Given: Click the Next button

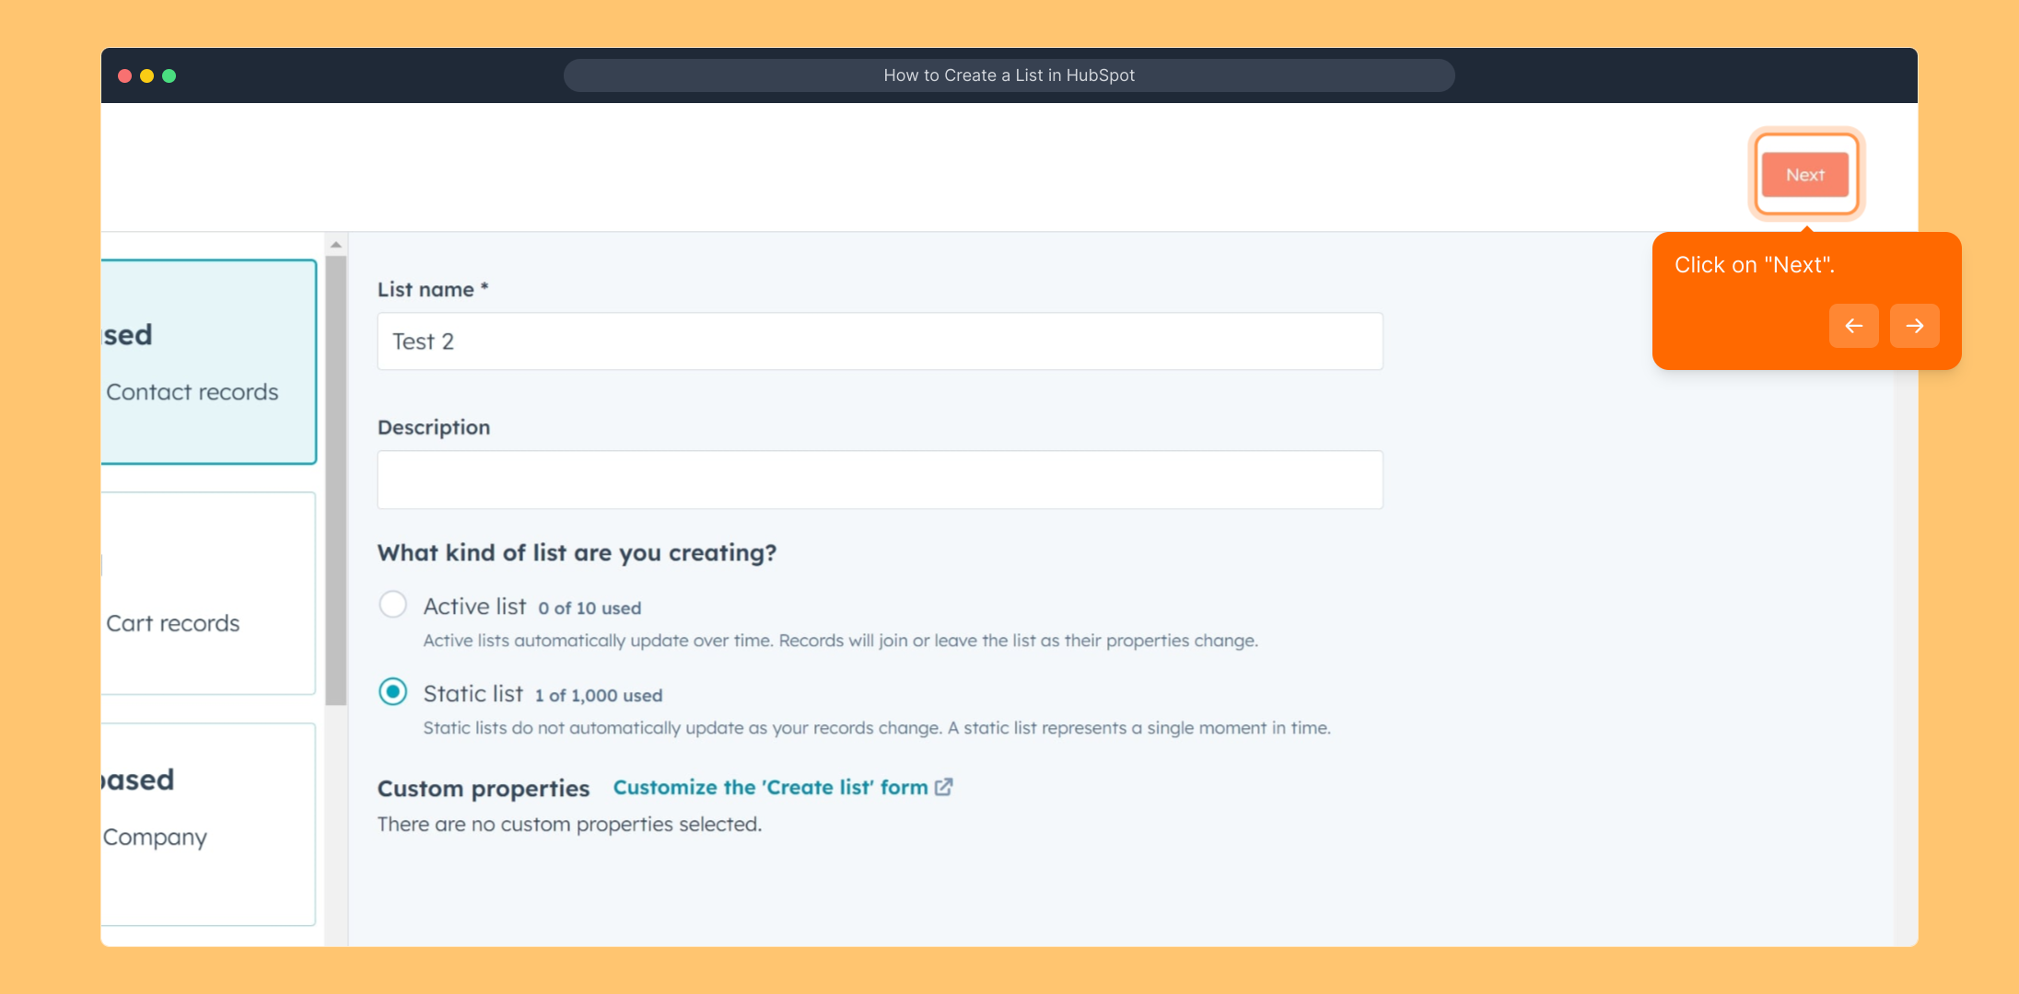Looking at the screenshot, I should 1804,175.
